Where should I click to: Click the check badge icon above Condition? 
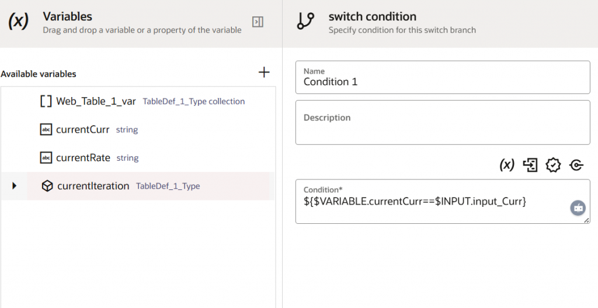[x=553, y=165]
